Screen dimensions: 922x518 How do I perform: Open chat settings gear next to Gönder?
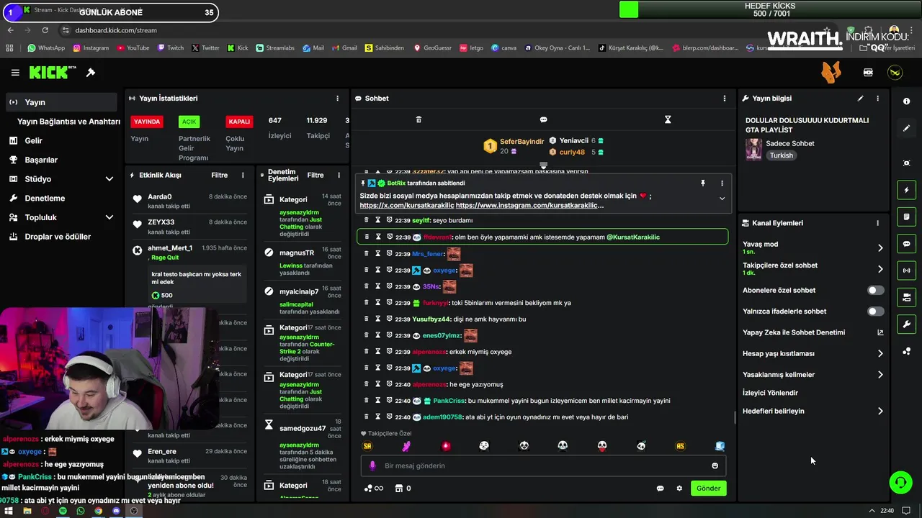[679, 489]
